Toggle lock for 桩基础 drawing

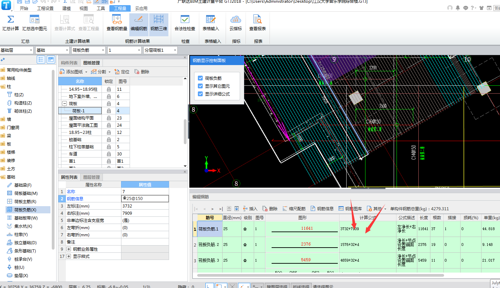[x=109, y=139]
